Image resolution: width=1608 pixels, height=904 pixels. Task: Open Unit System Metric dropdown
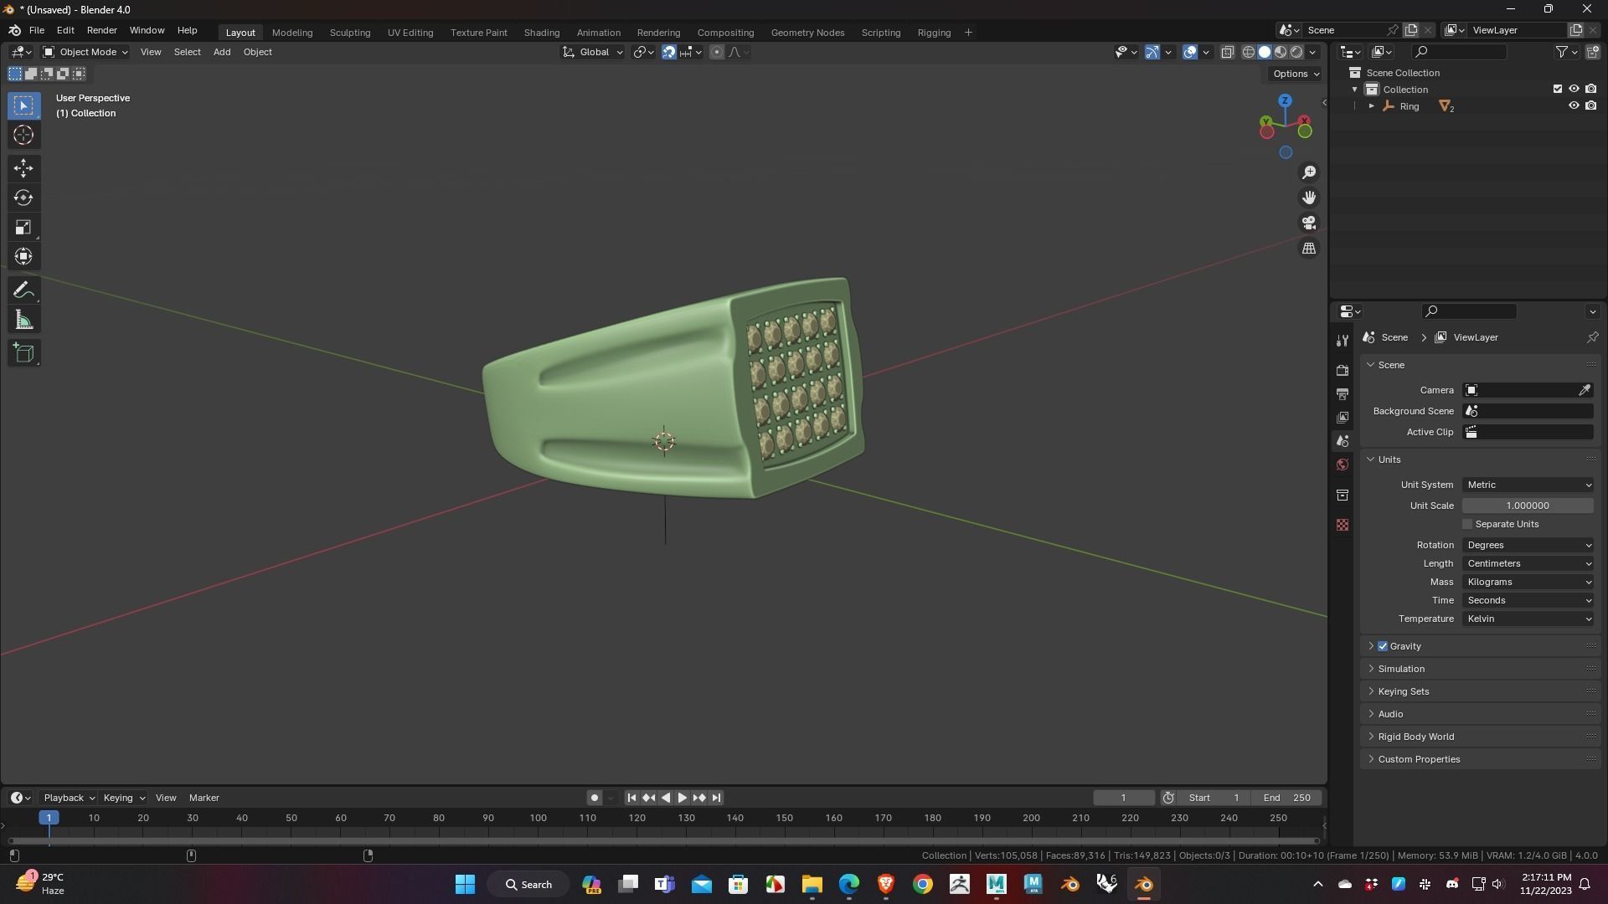[x=1528, y=485]
